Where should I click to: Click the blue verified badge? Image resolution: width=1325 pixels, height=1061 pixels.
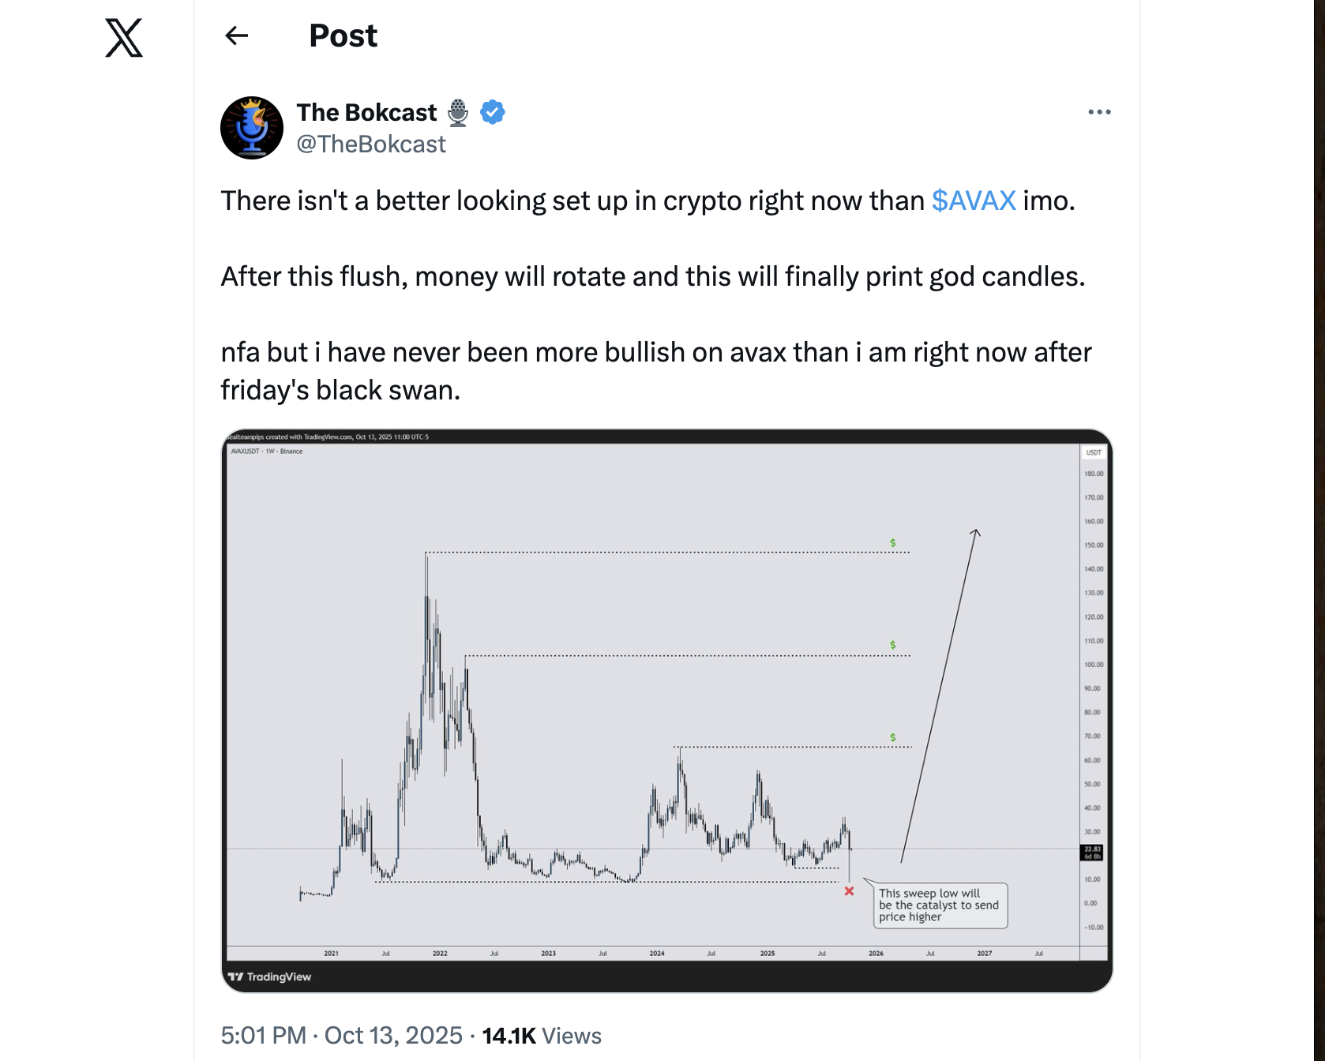click(493, 112)
